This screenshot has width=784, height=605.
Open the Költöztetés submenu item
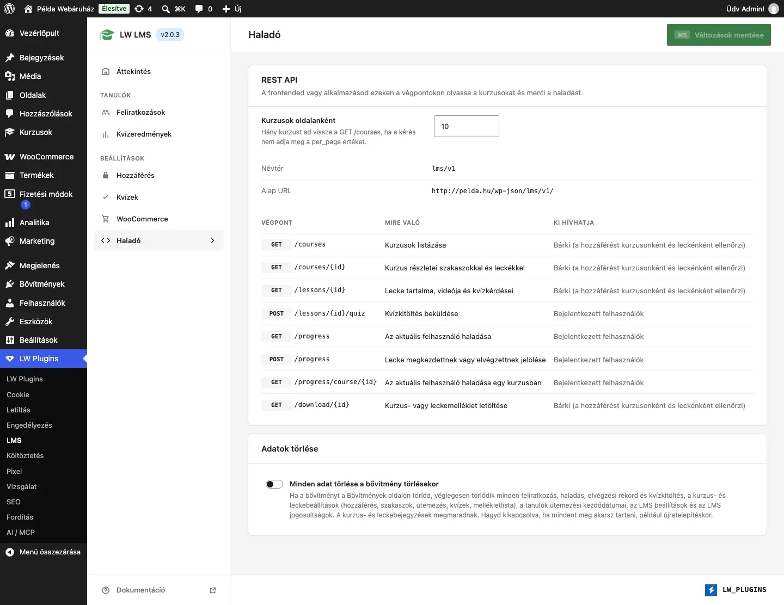point(25,455)
